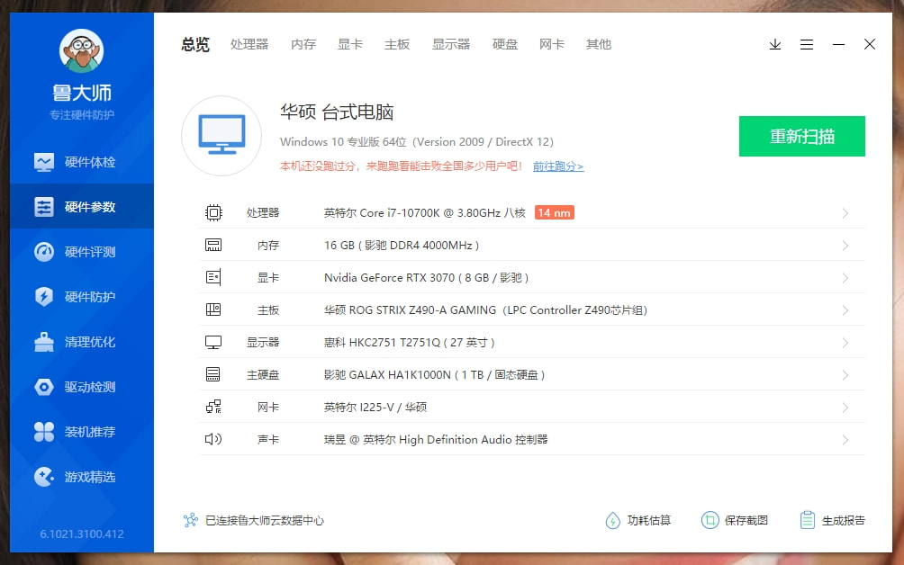This screenshot has width=904, height=565.
Task: Expand the 显卡 RTX 3070 row
Action: point(845,277)
